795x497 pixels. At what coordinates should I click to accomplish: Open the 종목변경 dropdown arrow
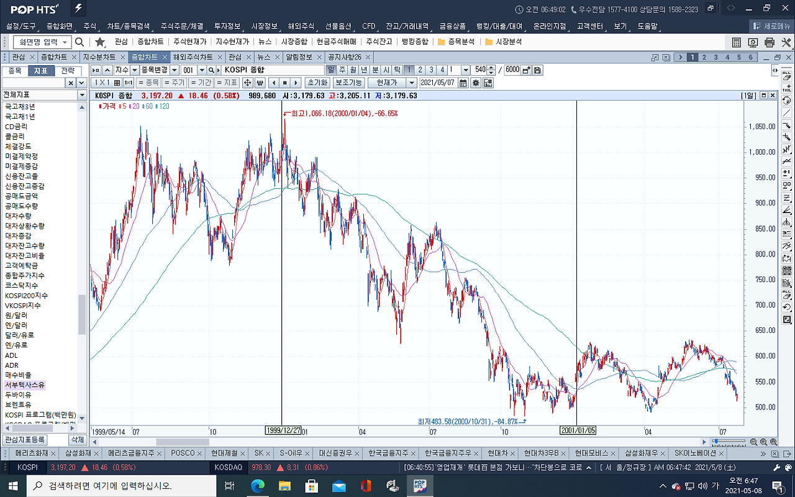click(174, 70)
